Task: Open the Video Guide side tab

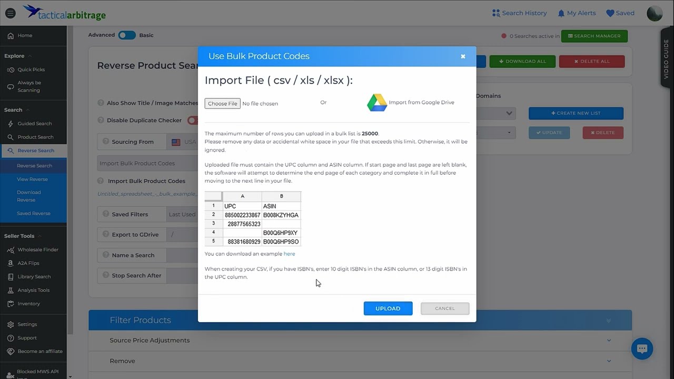Action: pyautogui.click(x=667, y=57)
